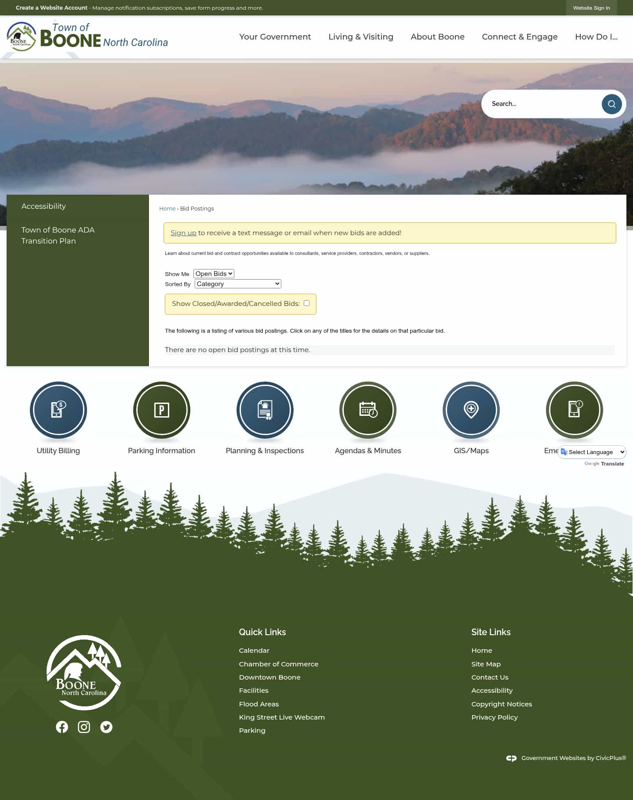The image size is (633, 800).
Task: Click the CivicPlus logo icon
Action: click(x=511, y=758)
